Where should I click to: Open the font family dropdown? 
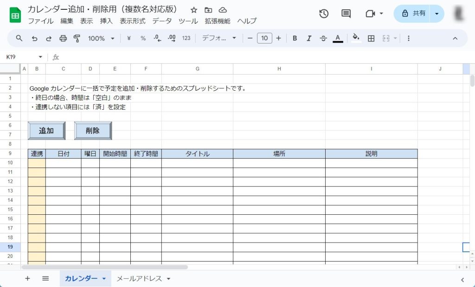(x=219, y=38)
